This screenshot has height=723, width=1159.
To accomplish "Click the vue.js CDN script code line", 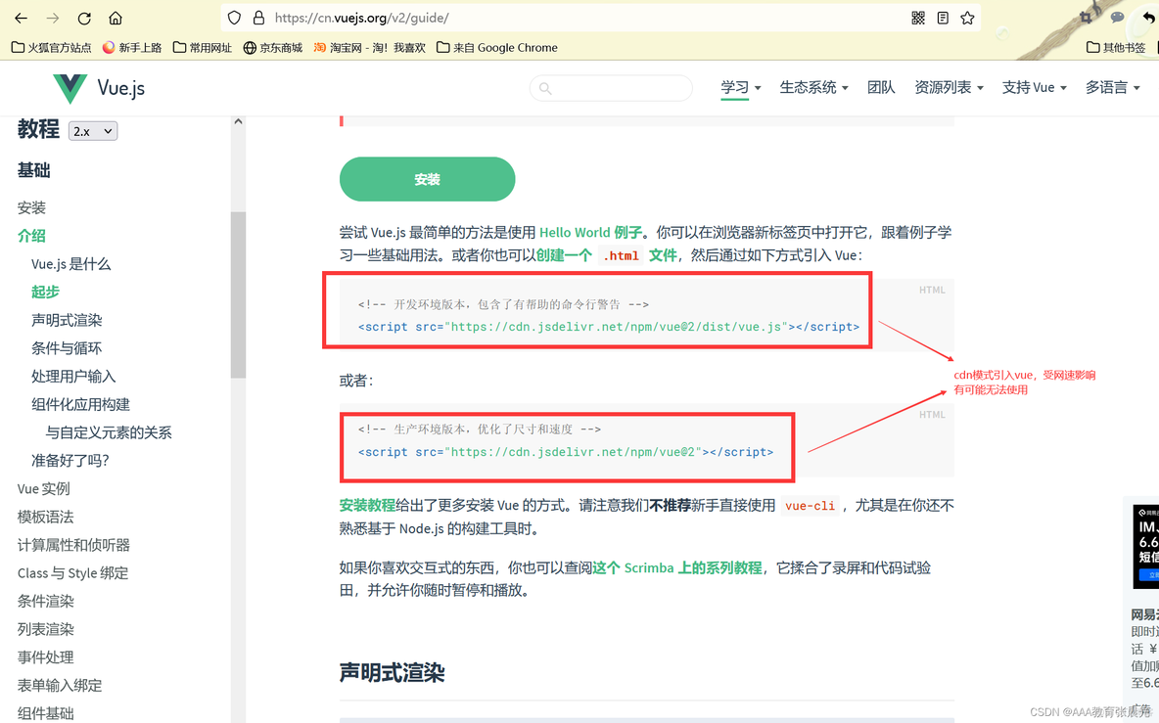I will pos(609,327).
